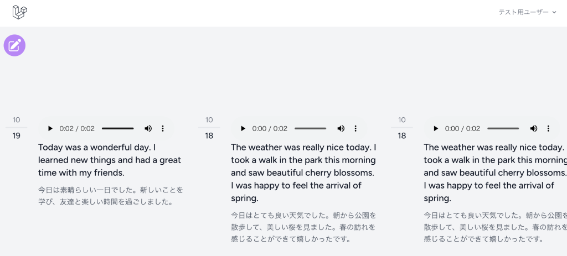Open more options on the October 19 audio player
This screenshot has height=256, width=567.
click(x=163, y=128)
